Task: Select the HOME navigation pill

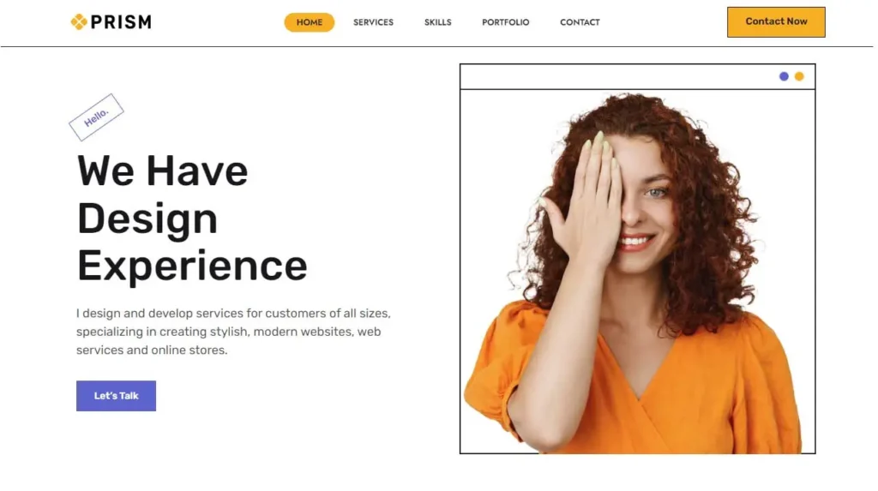Action: (309, 22)
